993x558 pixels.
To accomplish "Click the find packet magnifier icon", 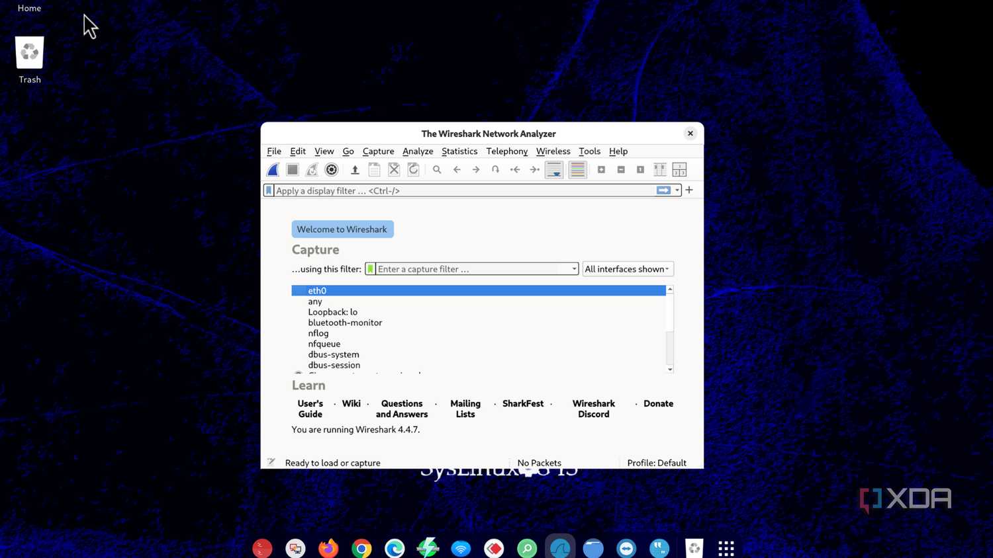I will 437,170.
